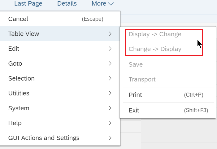Click the Last Page toolbar button

click(x=28, y=4)
